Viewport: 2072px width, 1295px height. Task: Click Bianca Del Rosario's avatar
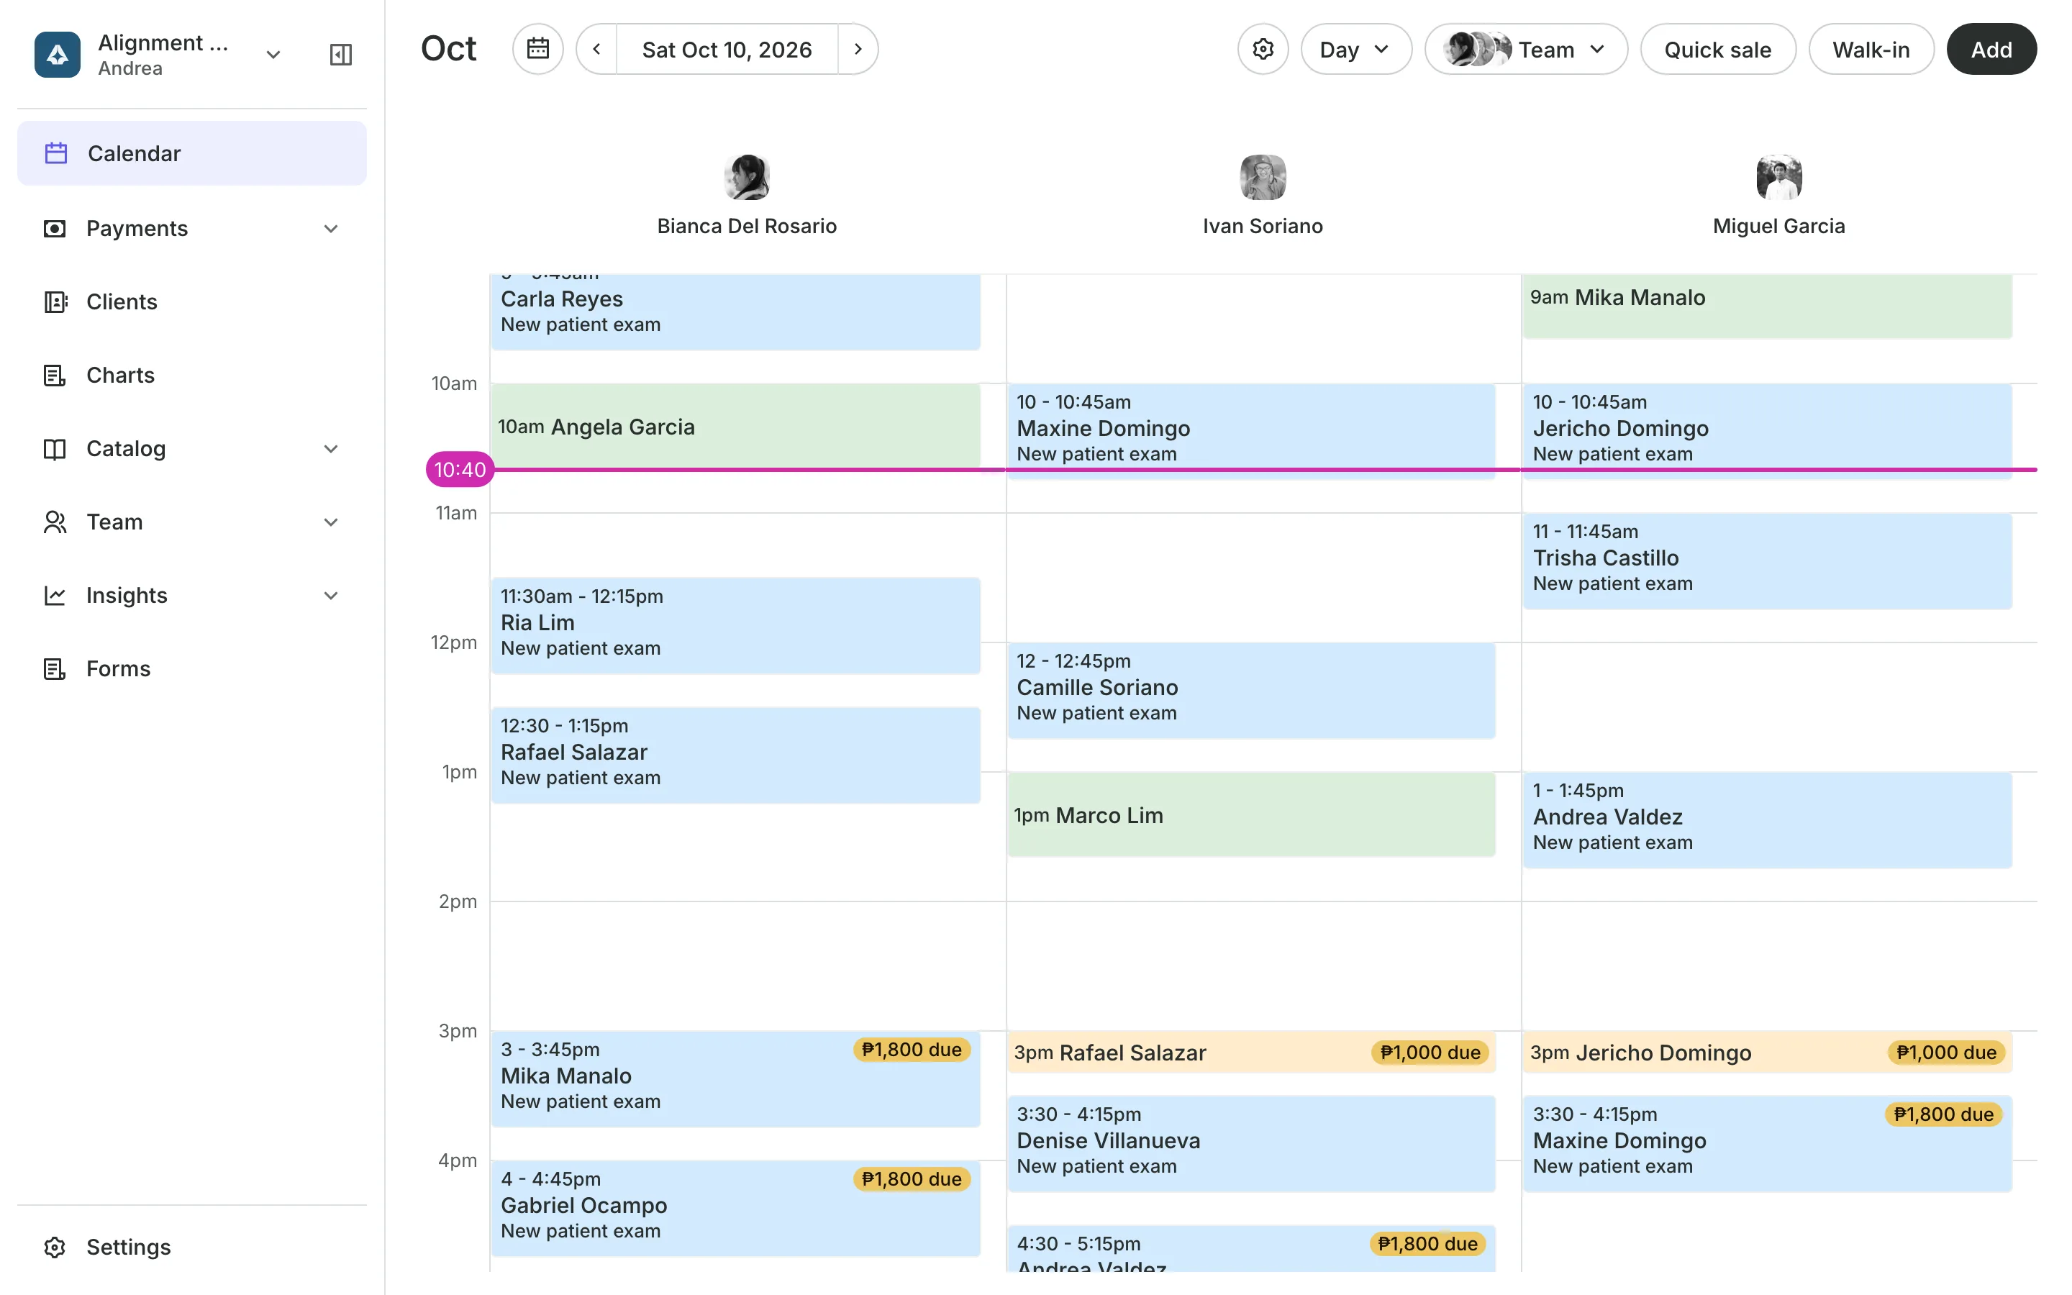pyautogui.click(x=747, y=177)
